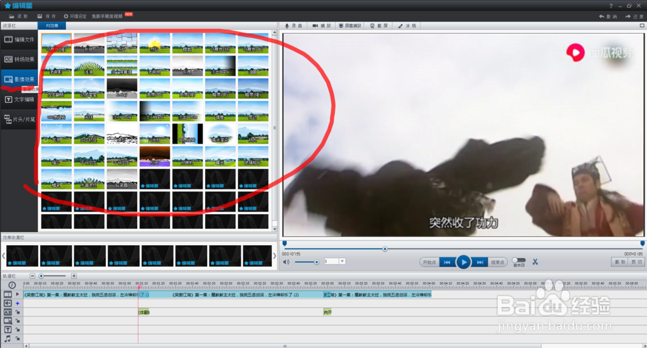Image resolution: width=647 pixels, height=348 pixels.
Task: Choose the shattered tiles effect thumbnail
Action: point(122,43)
